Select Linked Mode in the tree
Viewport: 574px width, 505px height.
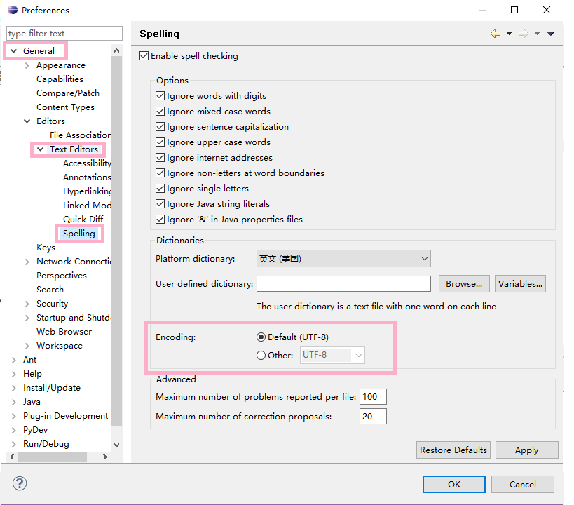pos(87,206)
